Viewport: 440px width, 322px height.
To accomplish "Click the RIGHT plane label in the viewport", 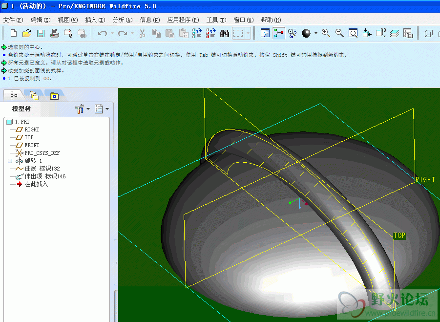I will [x=425, y=179].
